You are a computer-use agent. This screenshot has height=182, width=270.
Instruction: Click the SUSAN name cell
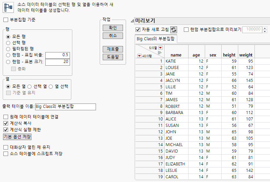point(176,126)
